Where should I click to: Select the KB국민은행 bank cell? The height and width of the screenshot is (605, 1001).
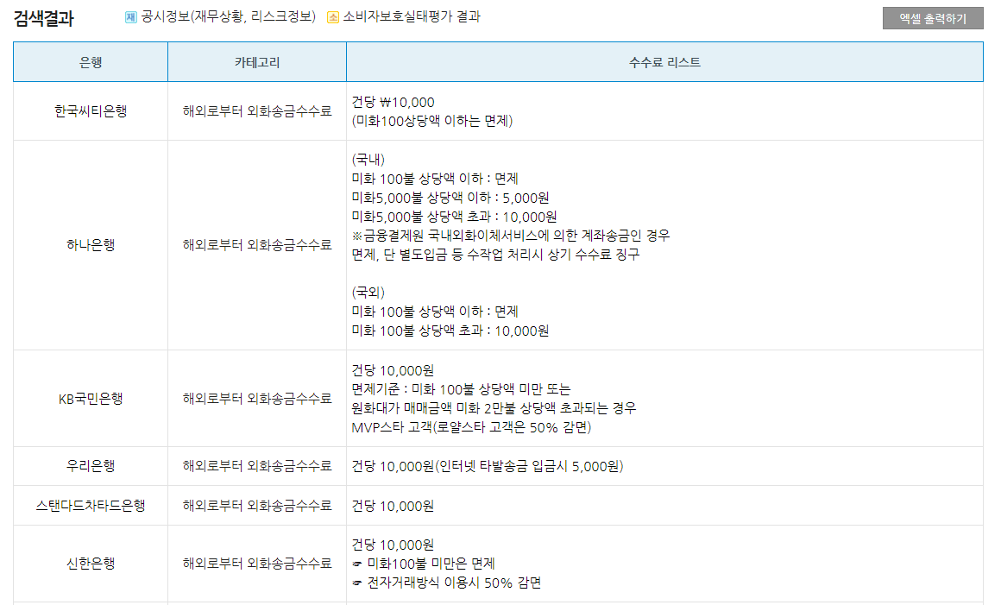[91, 399]
